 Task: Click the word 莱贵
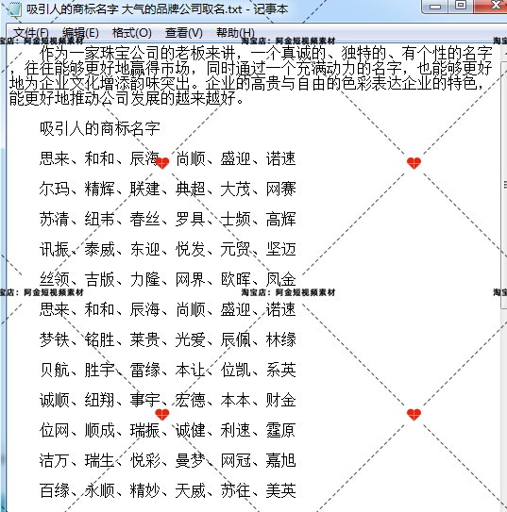144,339
